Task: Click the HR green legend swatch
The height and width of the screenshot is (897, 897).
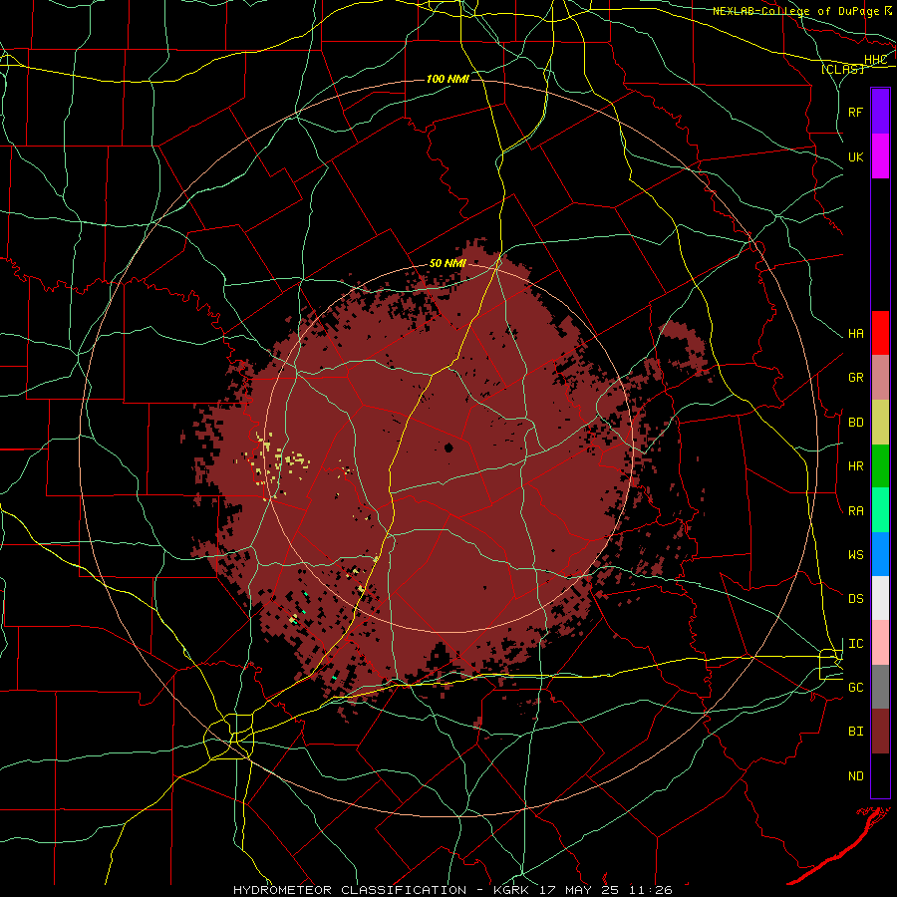Action: point(880,466)
